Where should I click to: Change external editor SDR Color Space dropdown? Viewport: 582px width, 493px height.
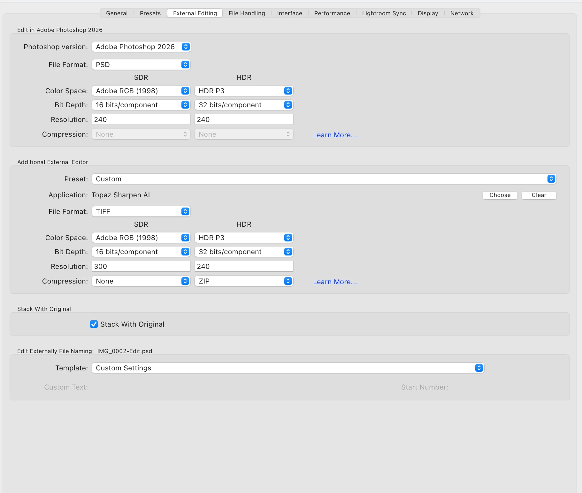coord(141,238)
